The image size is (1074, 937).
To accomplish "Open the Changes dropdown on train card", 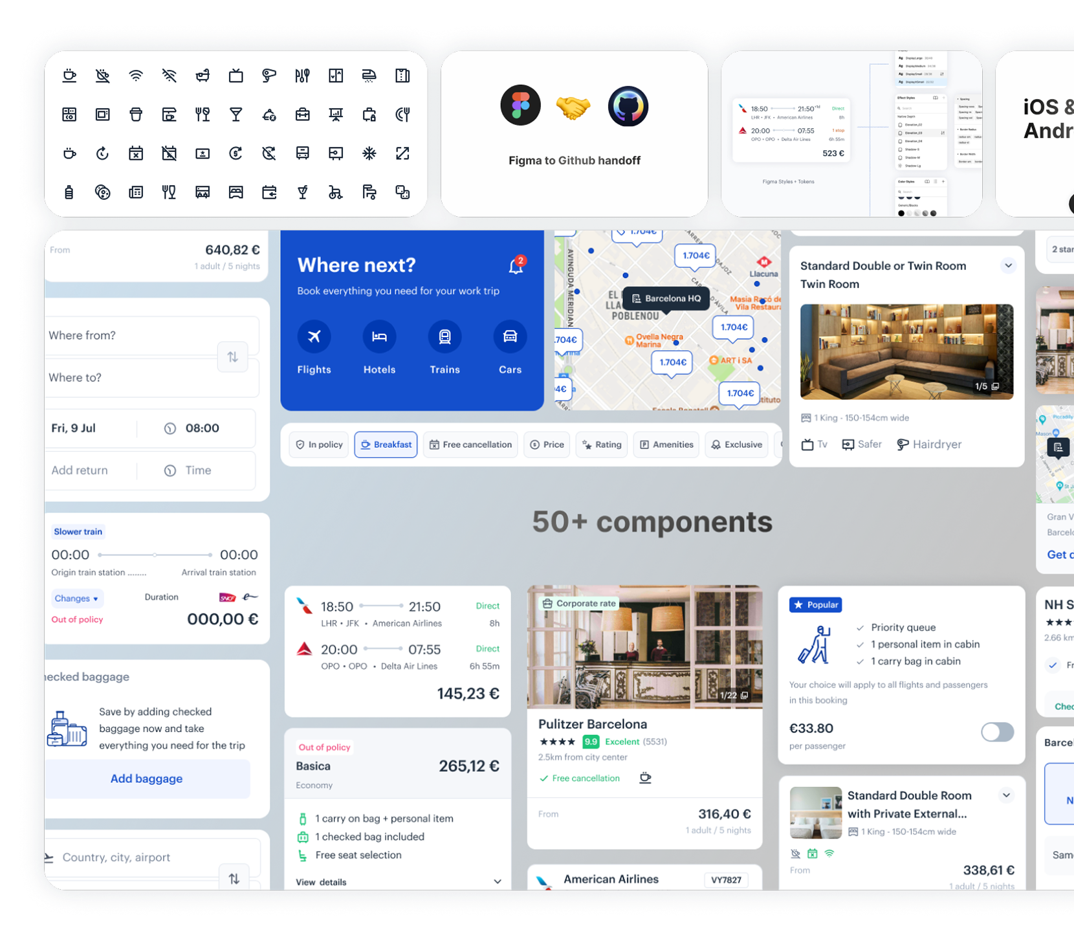I will click(x=77, y=599).
